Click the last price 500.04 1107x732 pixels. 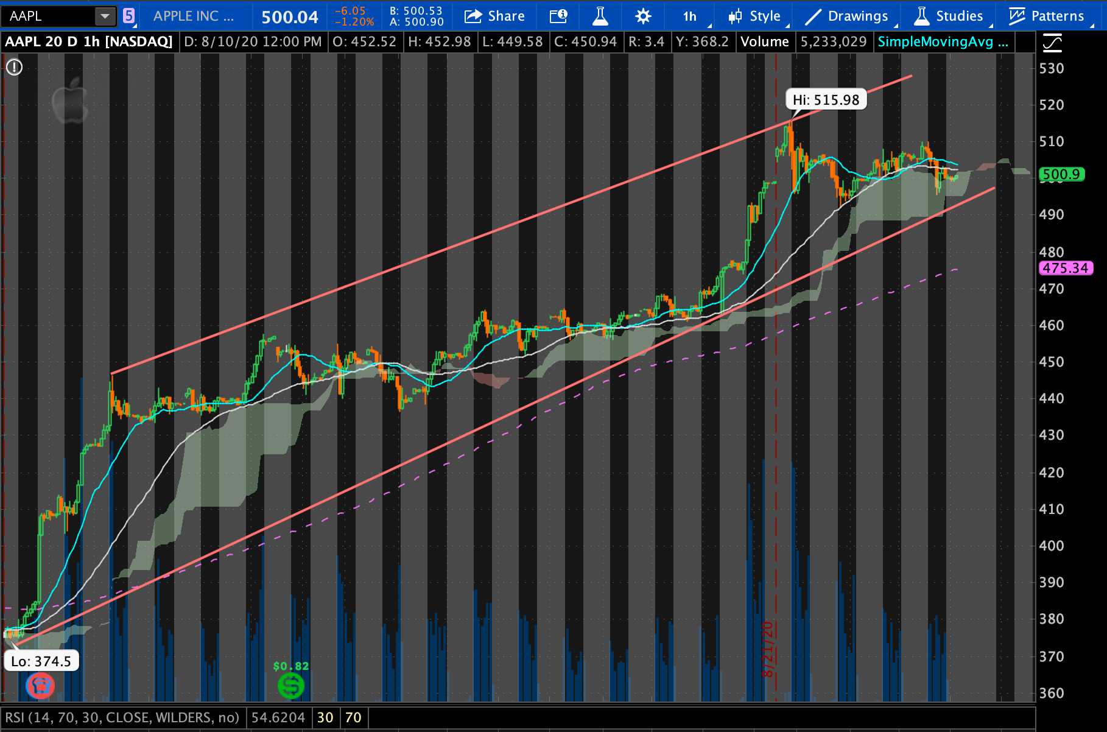point(290,17)
